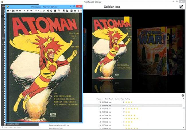
Task: Click the comics list scroll-up arrow
Action: [x=183, y=99]
